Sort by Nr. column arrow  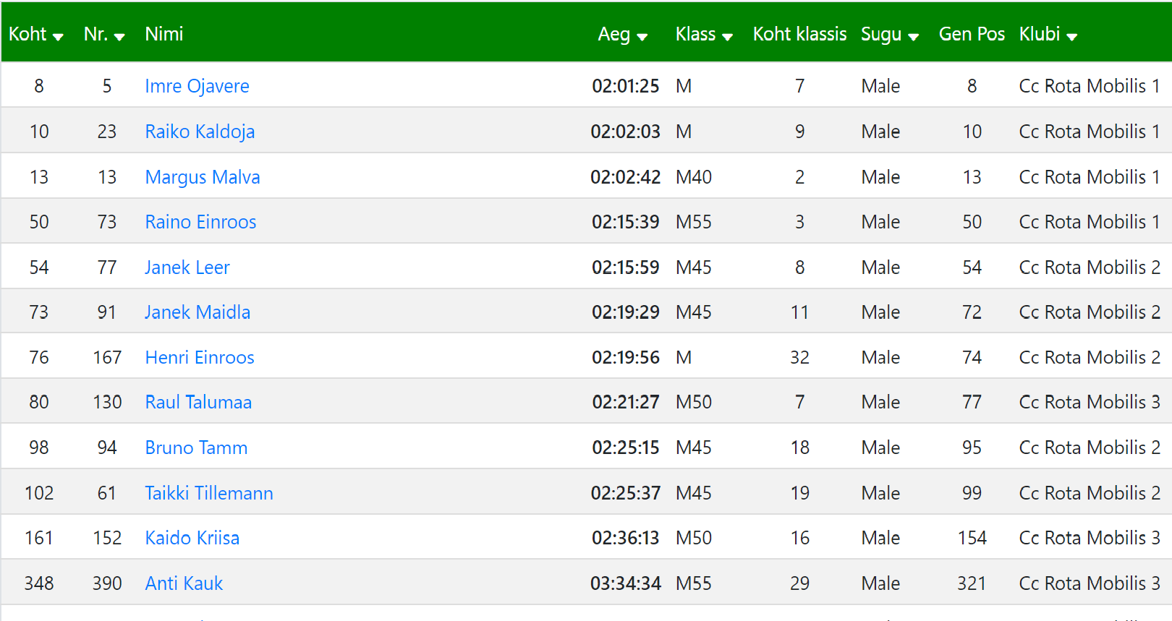(119, 37)
